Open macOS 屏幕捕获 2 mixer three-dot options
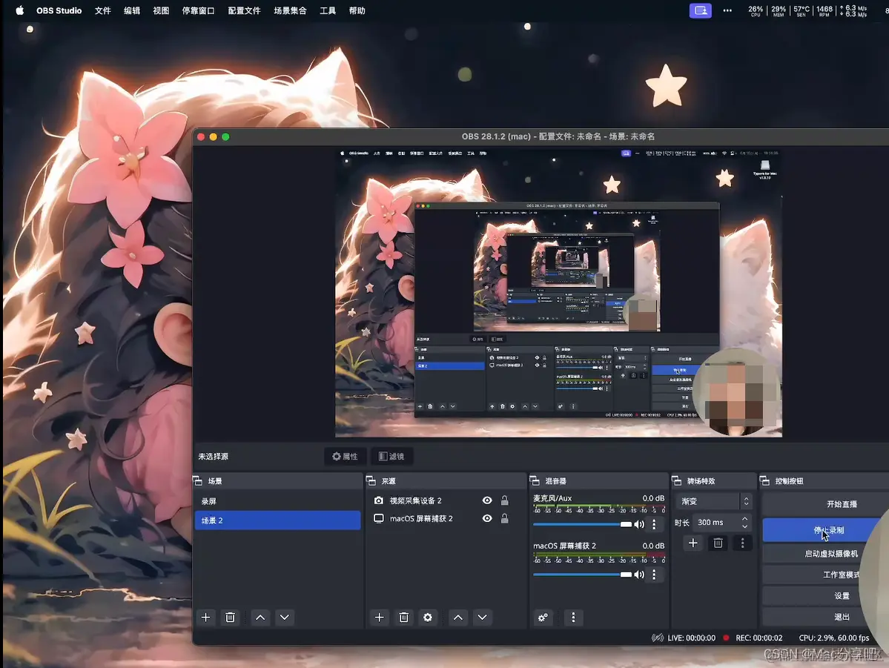 click(x=654, y=575)
